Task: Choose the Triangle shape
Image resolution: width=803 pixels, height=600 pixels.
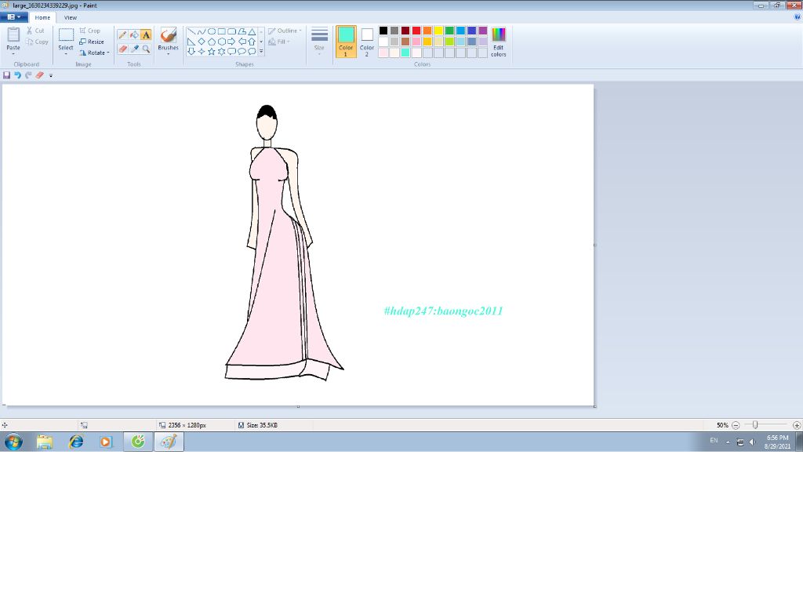Action: 252,31
